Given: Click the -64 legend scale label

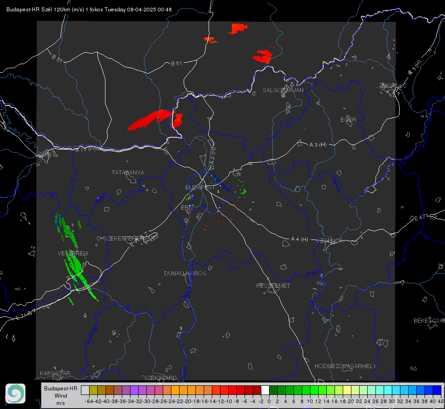Looking at the screenshot, I should pos(89,401).
